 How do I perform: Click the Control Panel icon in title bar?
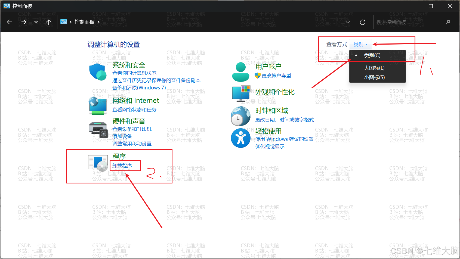click(x=7, y=6)
